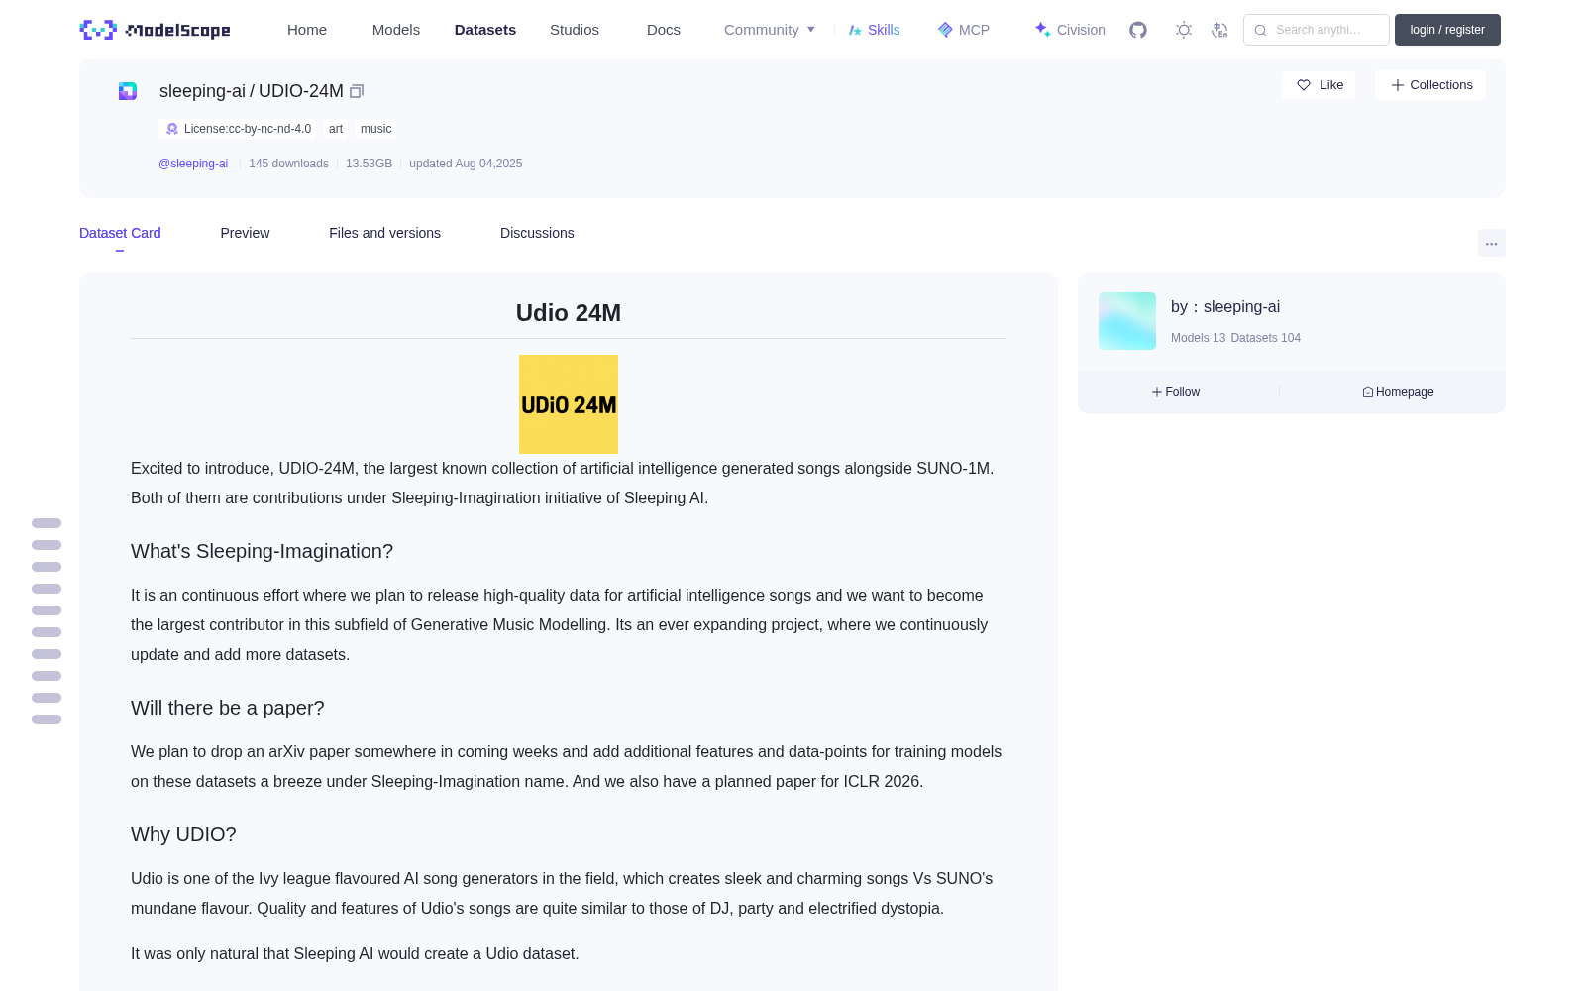Click the UDiO 24M yellow logo image
Viewport: 1585px width, 991px height.
569,404
